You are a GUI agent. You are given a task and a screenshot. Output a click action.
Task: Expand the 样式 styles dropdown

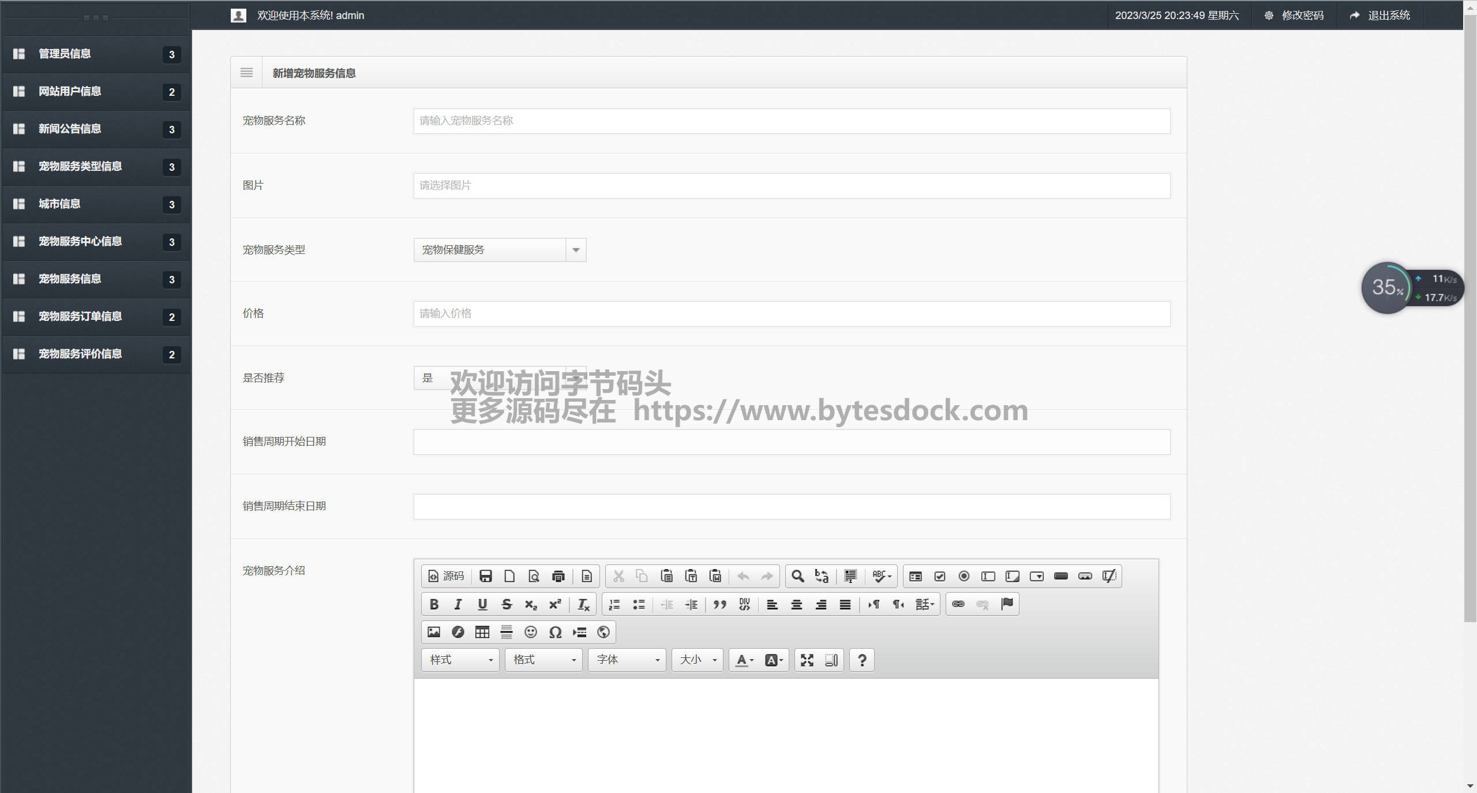click(x=460, y=660)
